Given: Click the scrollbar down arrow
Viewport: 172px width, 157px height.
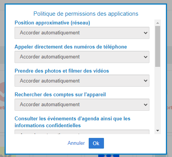Looking at the screenshot, I should click(157, 131).
